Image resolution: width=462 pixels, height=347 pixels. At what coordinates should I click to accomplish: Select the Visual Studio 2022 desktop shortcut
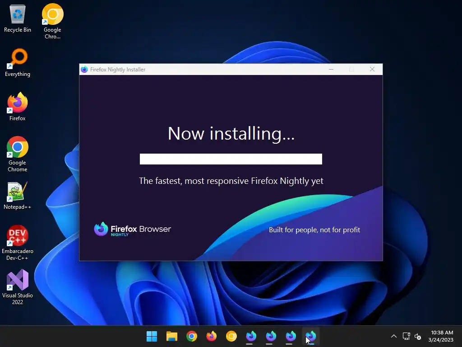[x=18, y=287]
